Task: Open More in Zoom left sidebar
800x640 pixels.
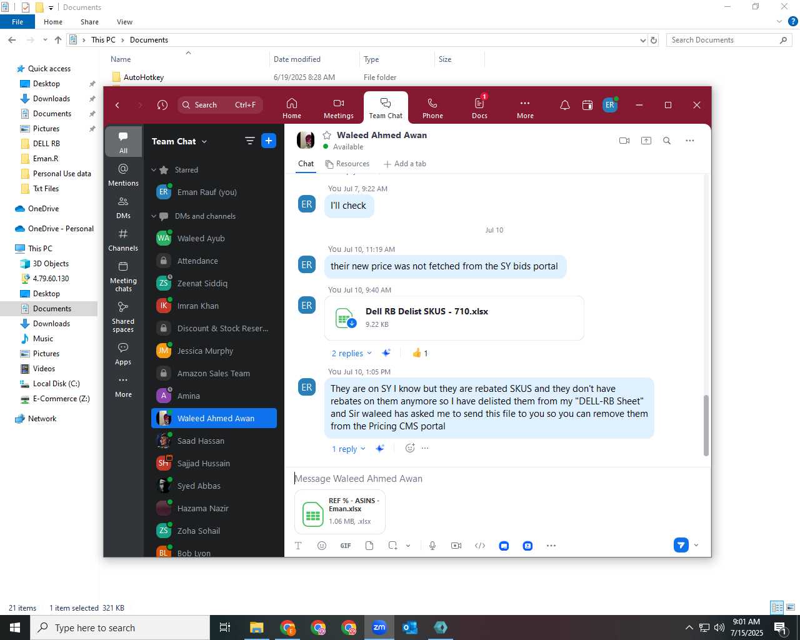Action: pyautogui.click(x=123, y=386)
